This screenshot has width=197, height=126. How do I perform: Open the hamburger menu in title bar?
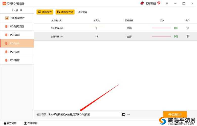click(x=167, y=4)
